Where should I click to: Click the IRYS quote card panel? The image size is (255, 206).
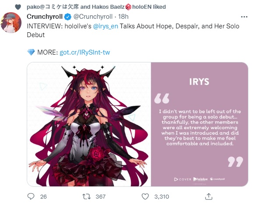click(x=199, y=124)
